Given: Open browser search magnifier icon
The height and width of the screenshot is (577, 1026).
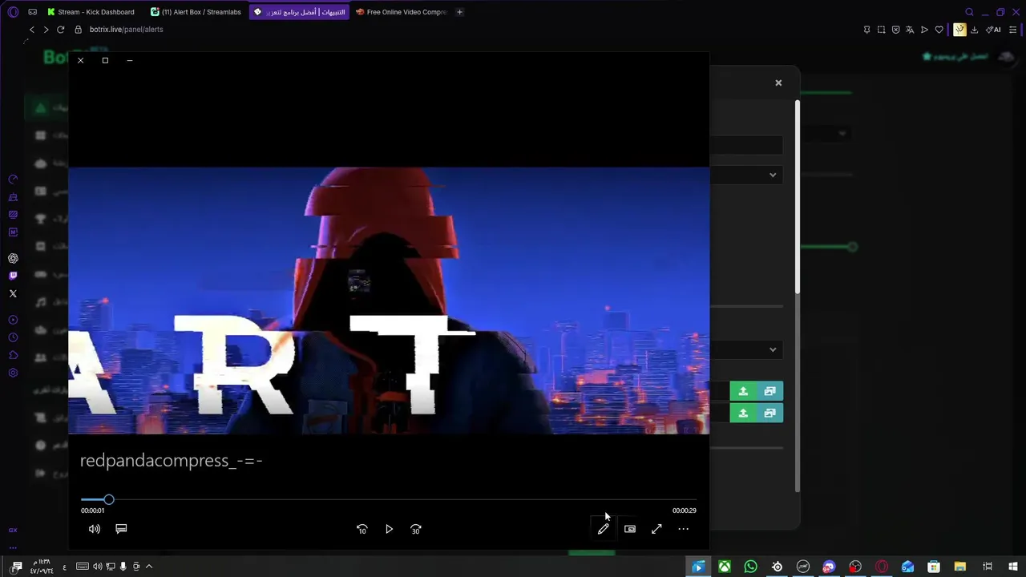Looking at the screenshot, I should 969,12.
